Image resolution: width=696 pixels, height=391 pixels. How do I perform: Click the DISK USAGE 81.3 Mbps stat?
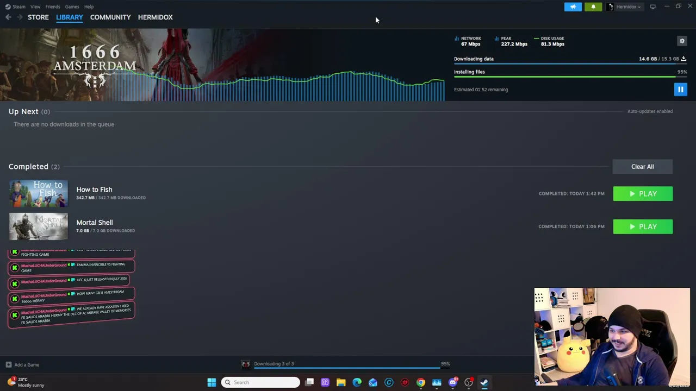[x=550, y=41]
